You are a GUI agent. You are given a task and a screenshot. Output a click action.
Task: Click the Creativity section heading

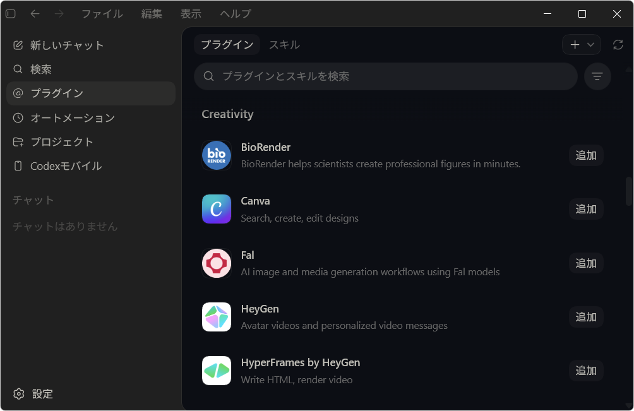[x=227, y=114]
